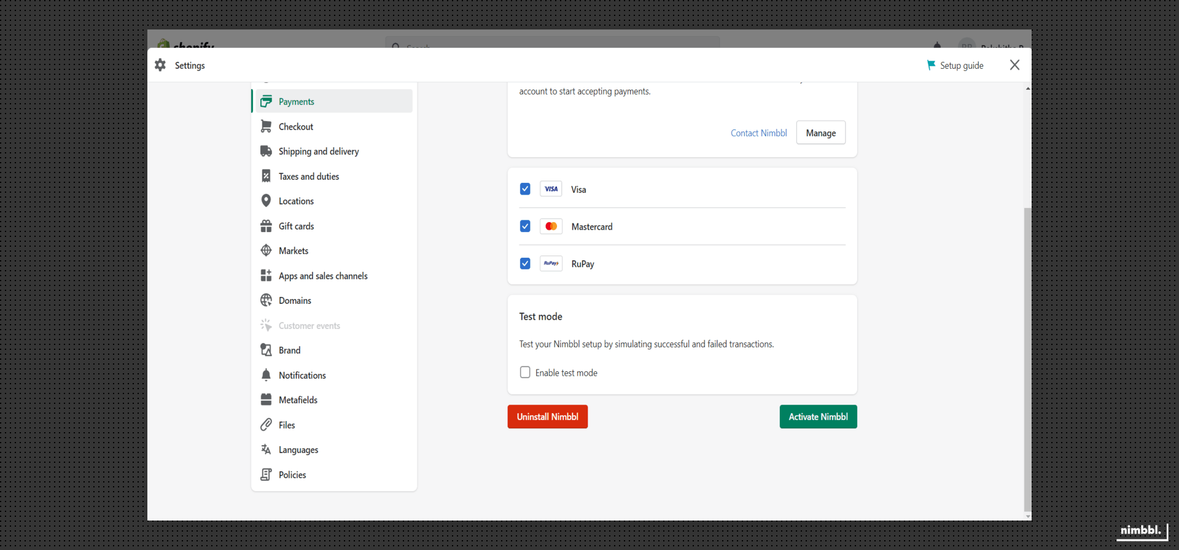Click the Apps and sales channels grid icon
The image size is (1179, 550).
[266, 276]
